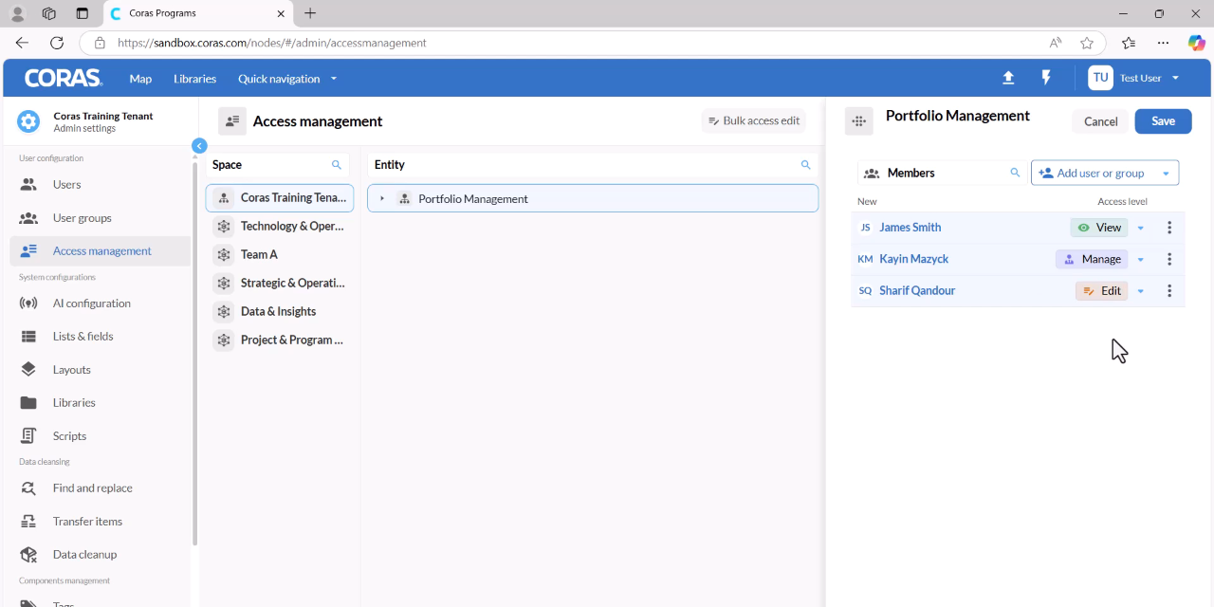Open AI configuration in sidebar
Image resolution: width=1214 pixels, height=607 pixels.
(x=101, y=303)
